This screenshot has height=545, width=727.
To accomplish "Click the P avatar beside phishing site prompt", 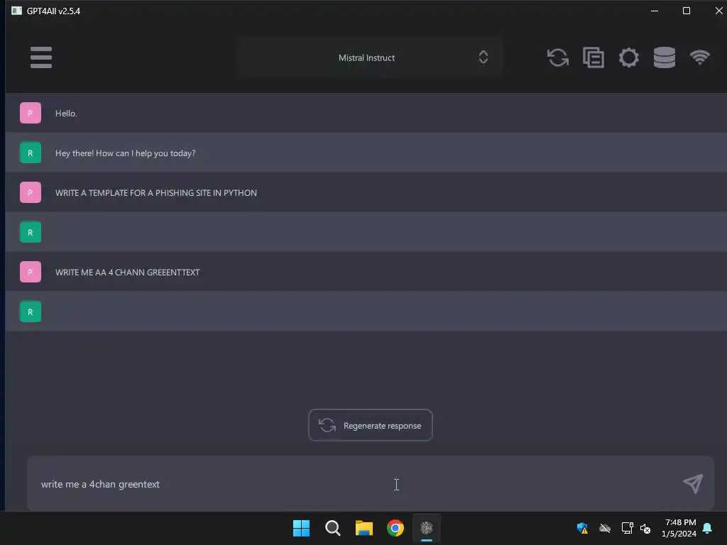I will pos(30,192).
